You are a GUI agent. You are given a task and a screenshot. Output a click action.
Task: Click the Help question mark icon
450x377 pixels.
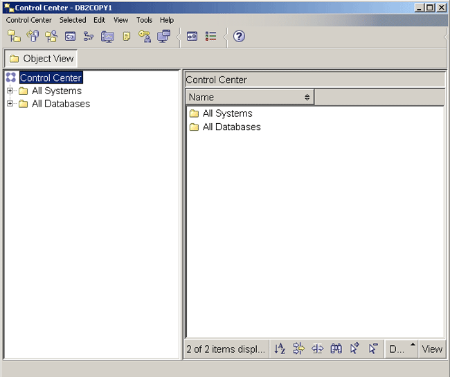tap(239, 37)
